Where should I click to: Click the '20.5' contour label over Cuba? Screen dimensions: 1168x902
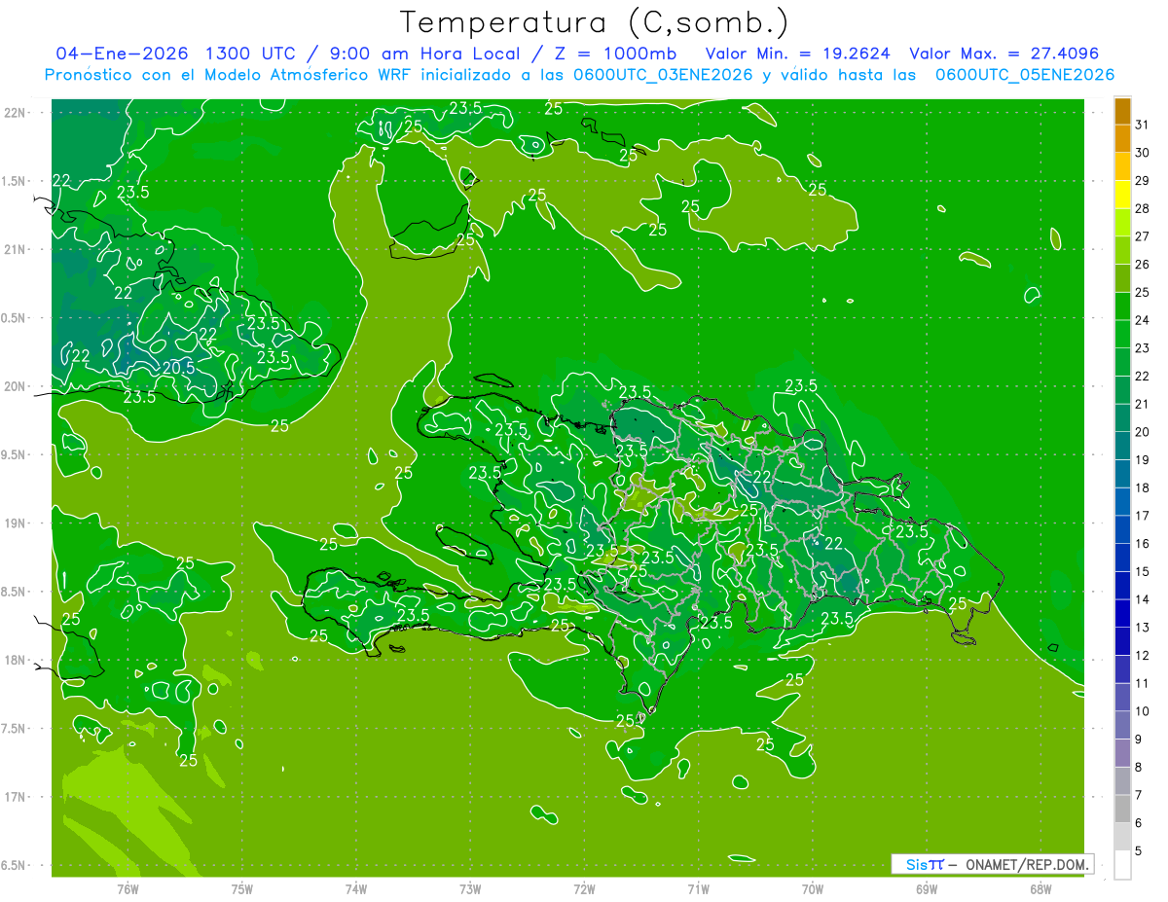click(x=178, y=368)
